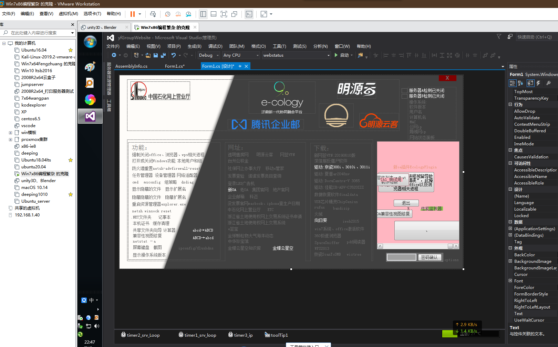Switch to the AssemblyInfo.cs tab
This screenshot has width=558, height=347.
tap(131, 66)
